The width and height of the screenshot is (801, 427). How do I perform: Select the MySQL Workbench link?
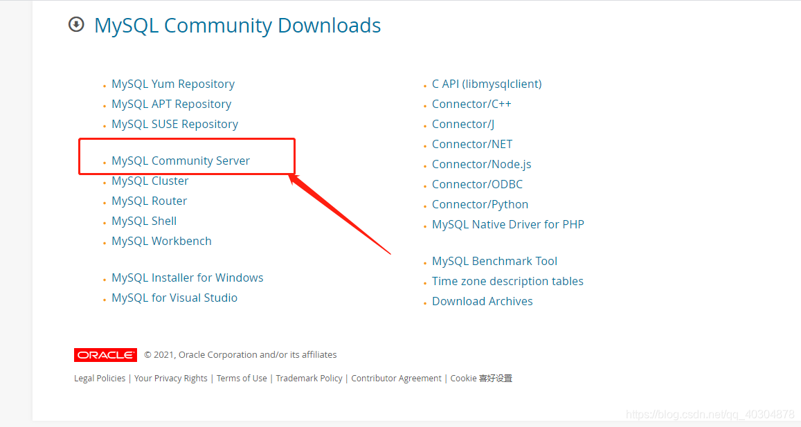coord(161,241)
